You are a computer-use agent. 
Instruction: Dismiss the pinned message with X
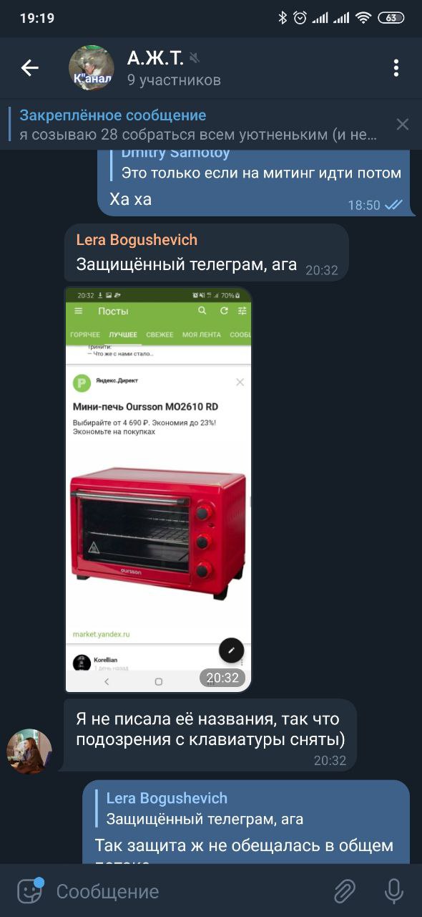(x=403, y=125)
